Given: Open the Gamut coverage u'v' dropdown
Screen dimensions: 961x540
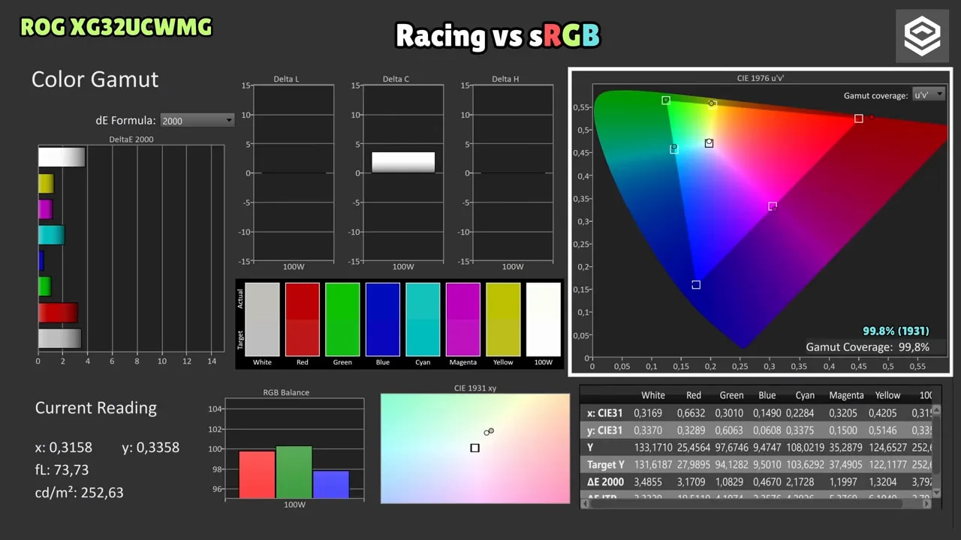Looking at the screenshot, I should (x=928, y=95).
